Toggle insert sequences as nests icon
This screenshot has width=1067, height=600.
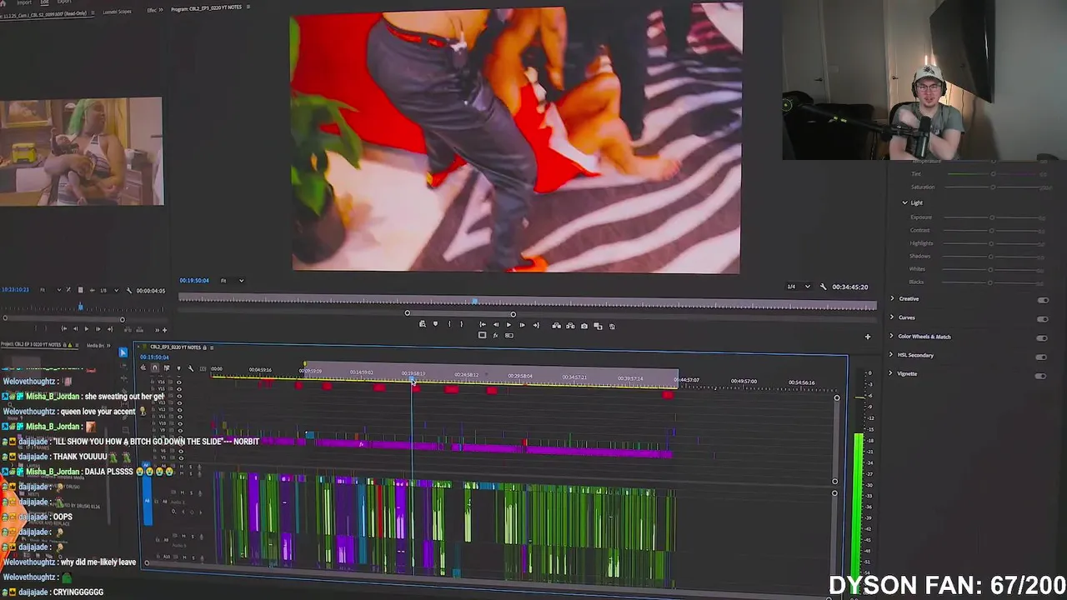pos(143,367)
